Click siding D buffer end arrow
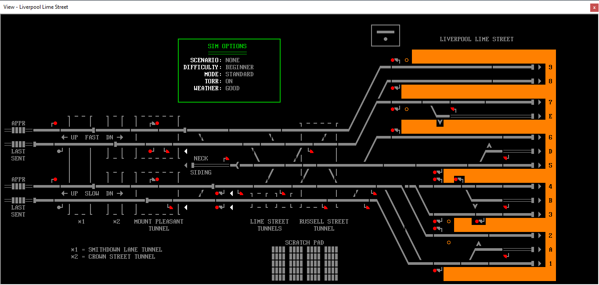This screenshot has height=285, width=599. tap(540, 151)
